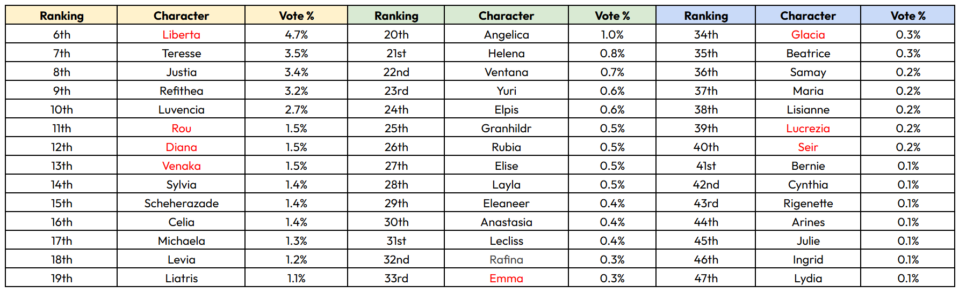Click the 20th ranking cell
This screenshot has height=293, width=959.
pyautogui.click(x=396, y=35)
